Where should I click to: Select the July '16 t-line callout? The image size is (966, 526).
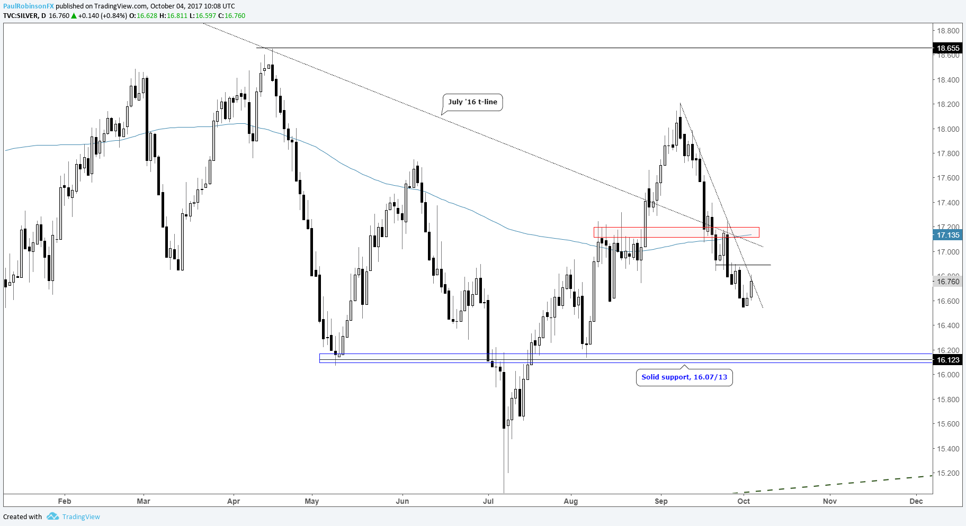pyautogui.click(x=472, y=102)
